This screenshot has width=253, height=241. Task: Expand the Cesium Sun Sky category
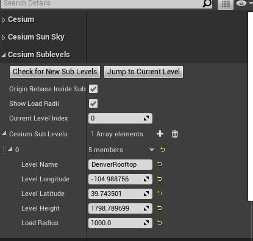pyautogui.click(x=3, y=38)
